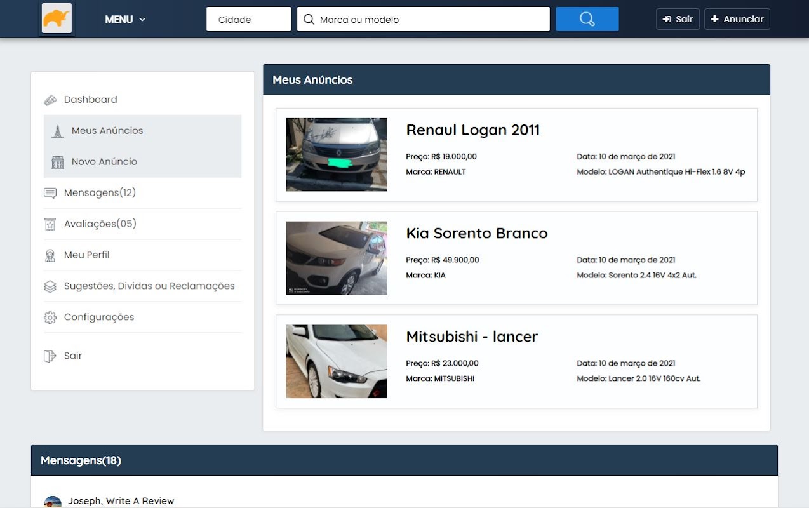Click Sair link in sidebar
The image size is (809, 508).
(x=73, y=356)
